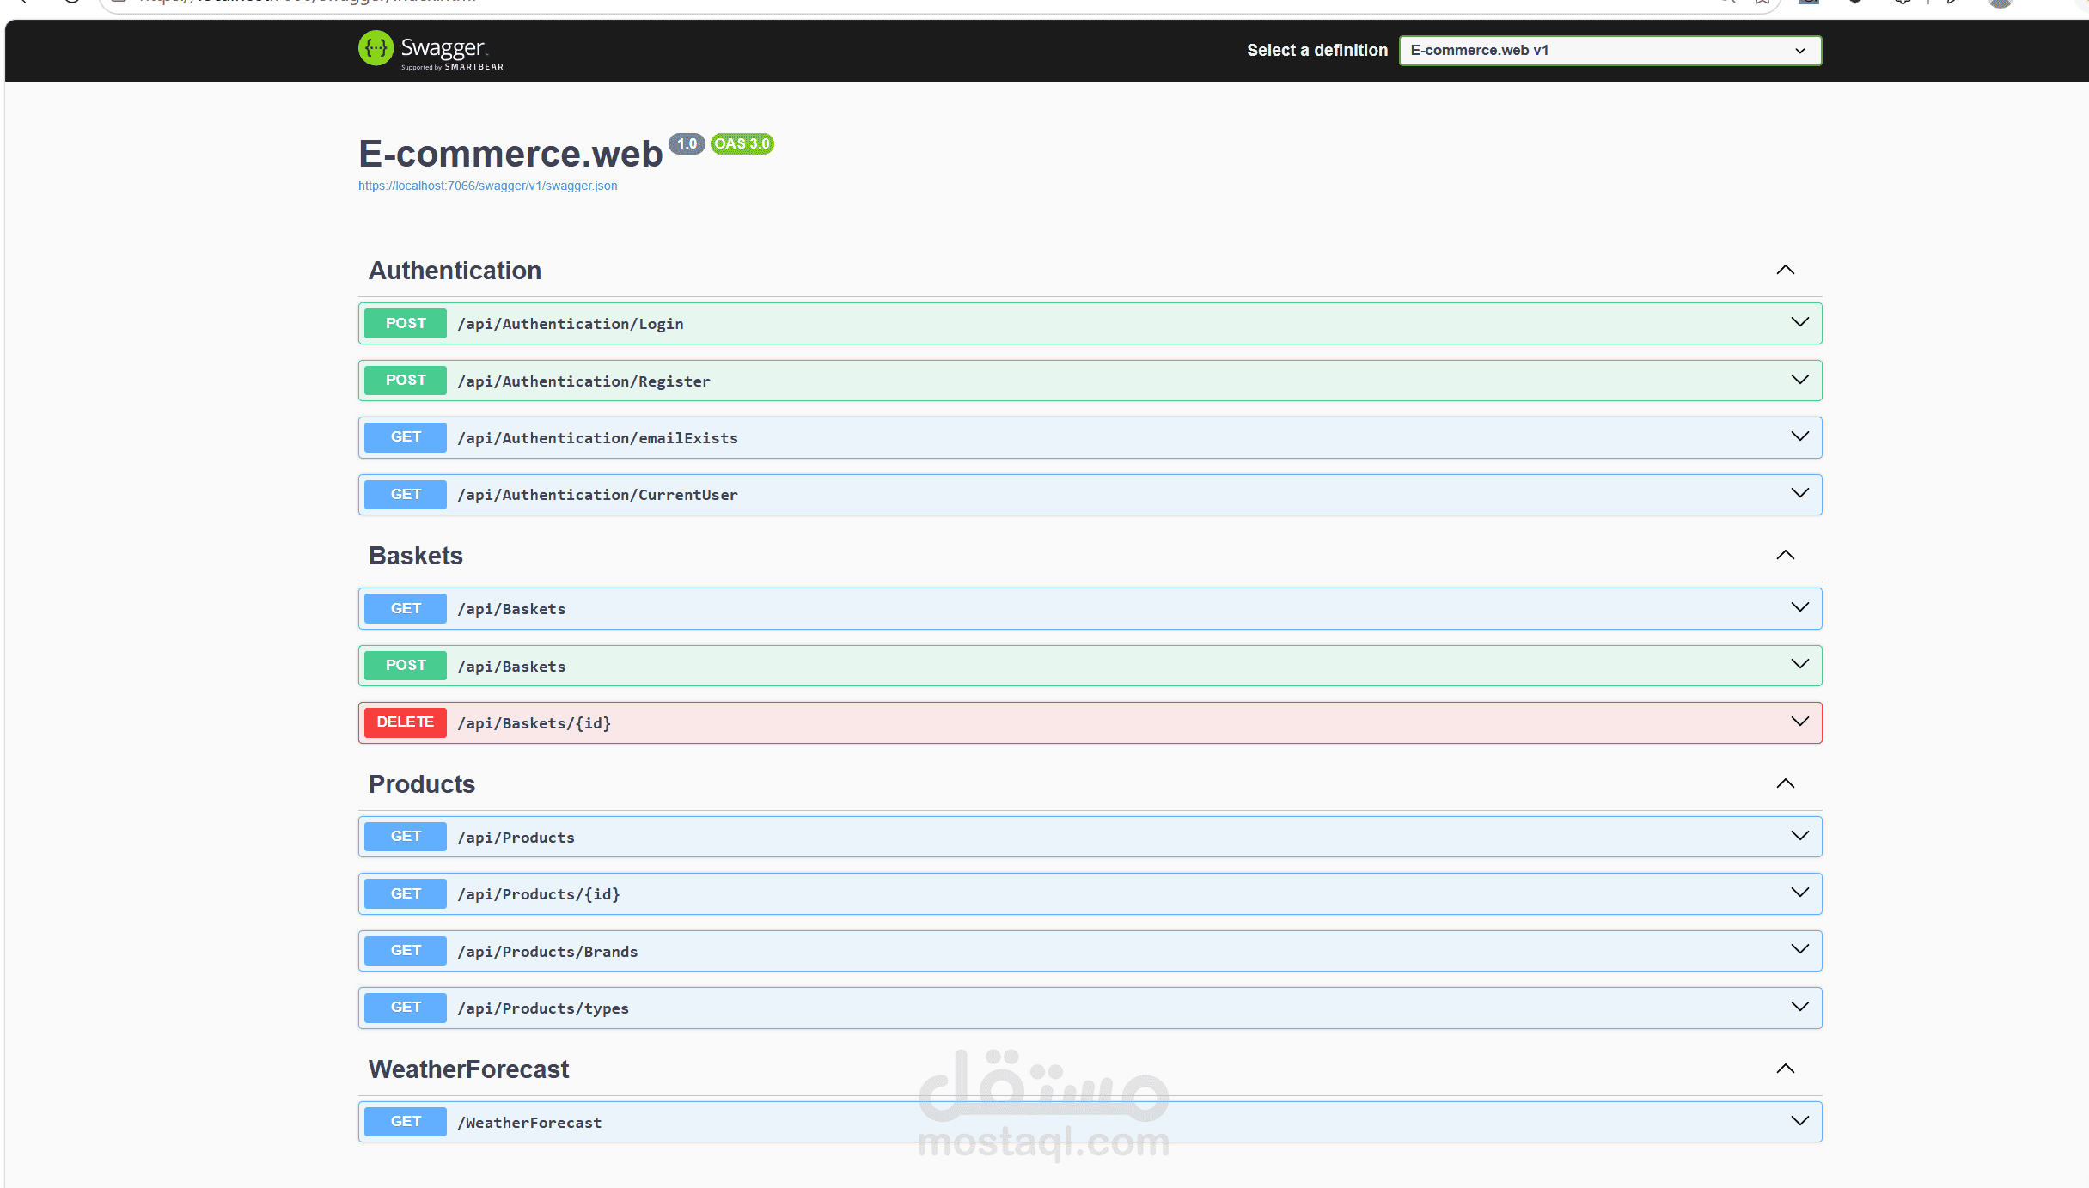The image size is (2089, 1188).
Task: Click GET badge of Products/Brands
Action: pos(406,950)
